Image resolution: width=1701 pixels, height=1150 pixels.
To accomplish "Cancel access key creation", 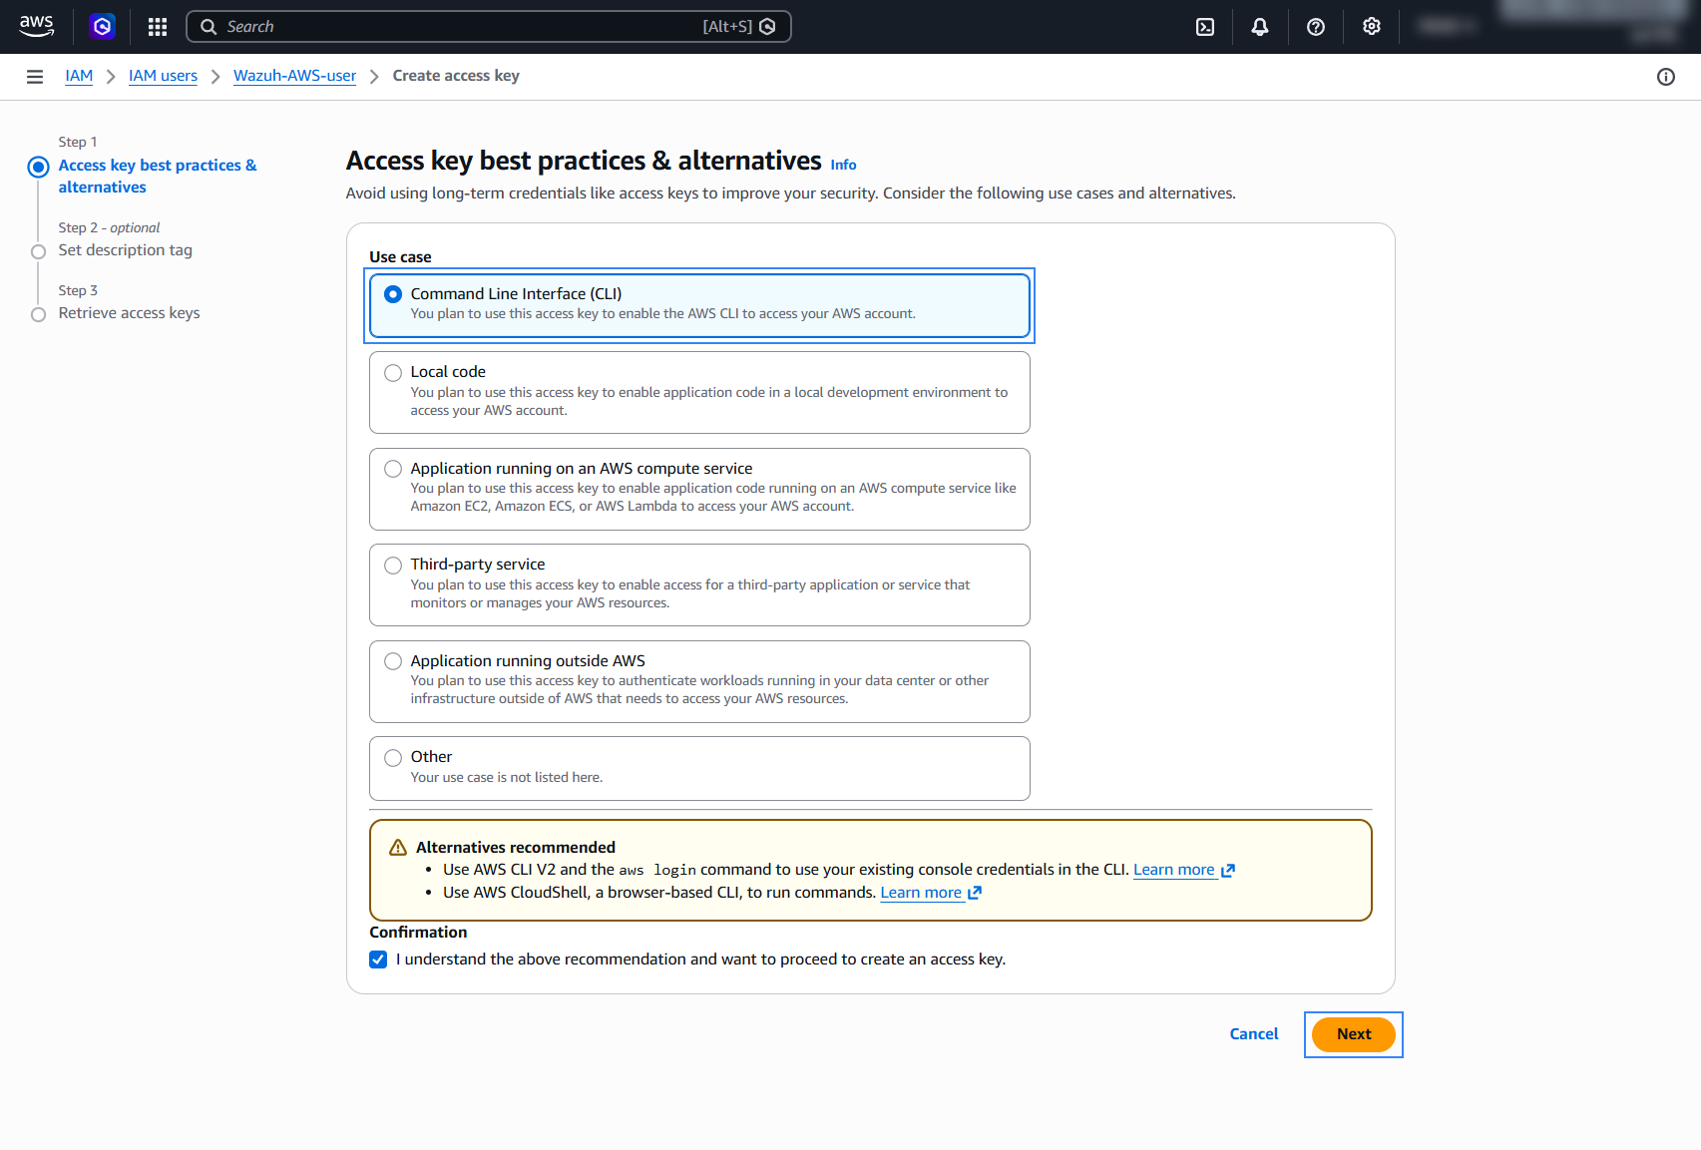I will coord(1253,1034).
